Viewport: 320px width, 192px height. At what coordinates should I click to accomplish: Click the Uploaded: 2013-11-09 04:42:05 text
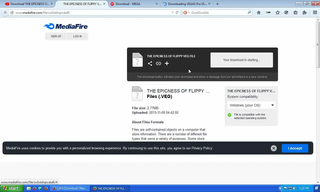click(x=155, y=113)
